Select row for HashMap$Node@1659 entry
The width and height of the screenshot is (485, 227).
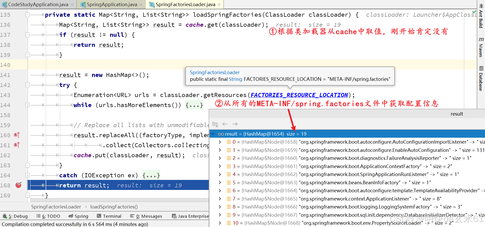(347, 150)
